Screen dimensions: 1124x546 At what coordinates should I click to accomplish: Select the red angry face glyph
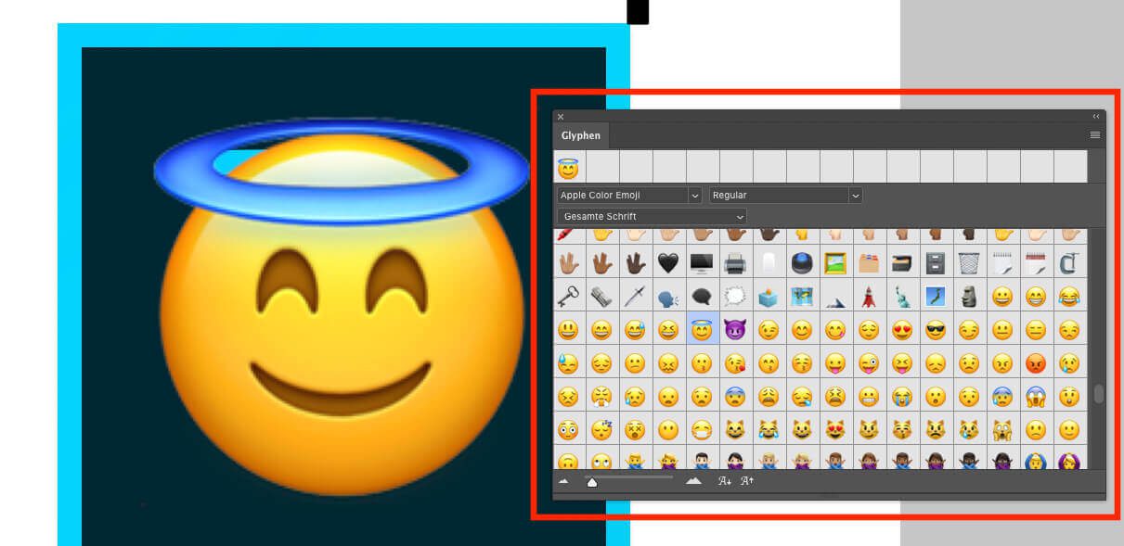pos(1036,363)
